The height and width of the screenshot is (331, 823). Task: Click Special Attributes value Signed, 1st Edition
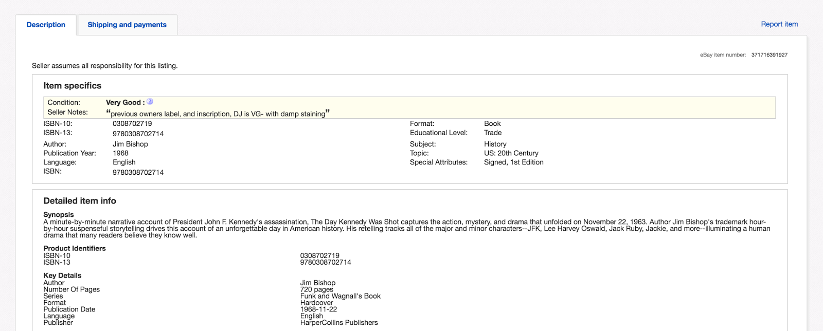pos(514,162)
